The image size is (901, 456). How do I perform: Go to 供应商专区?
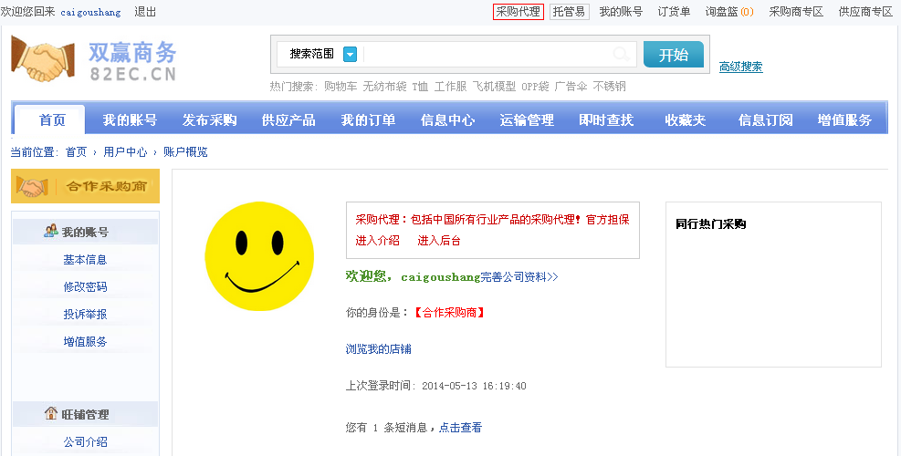click(x=865, y=12)
